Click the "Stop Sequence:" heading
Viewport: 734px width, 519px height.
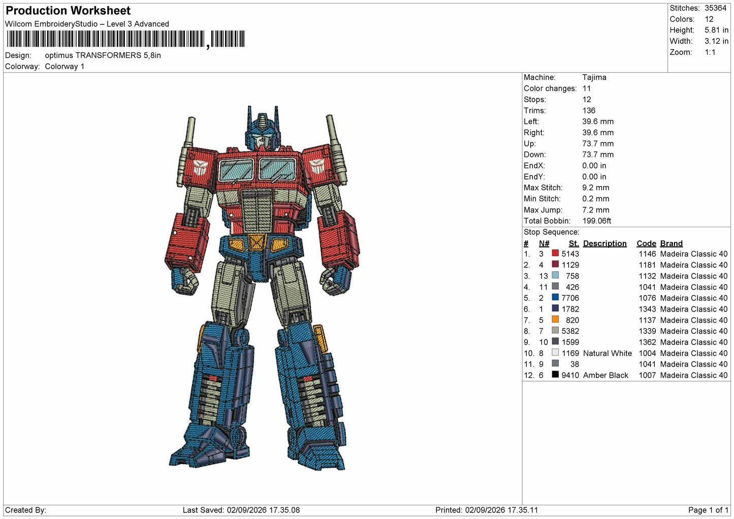[x=552, y=232]
